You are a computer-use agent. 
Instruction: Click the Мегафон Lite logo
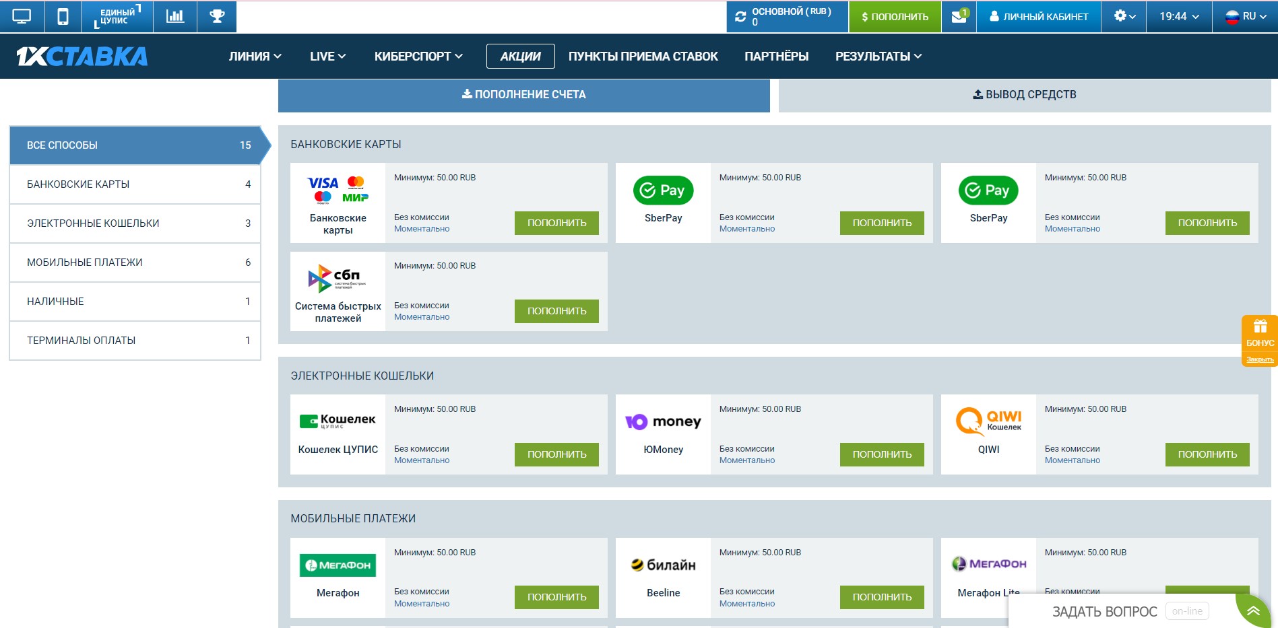click(988, 564)
